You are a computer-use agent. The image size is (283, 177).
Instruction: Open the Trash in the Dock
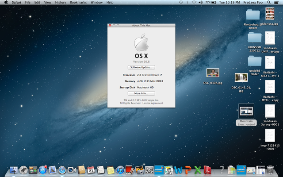coord(270,170)
